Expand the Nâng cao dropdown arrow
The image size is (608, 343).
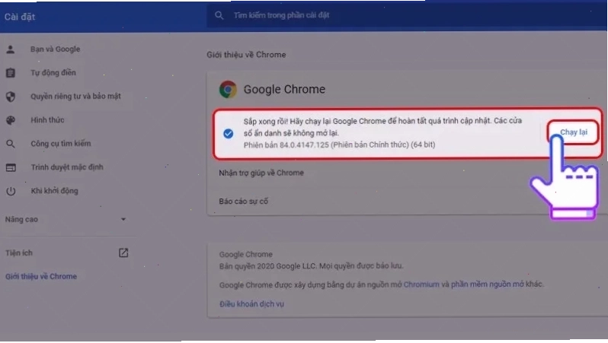[x=123, y=219]
